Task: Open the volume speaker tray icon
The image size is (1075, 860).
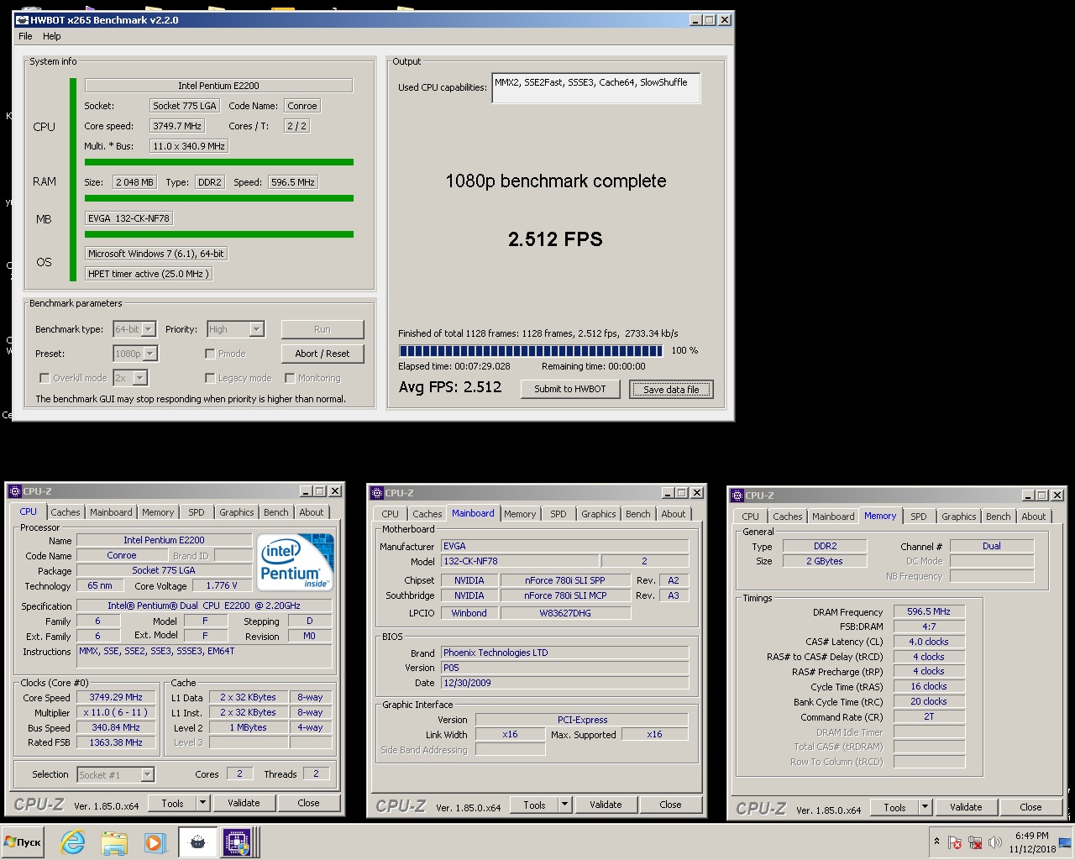Action: (995, 842)
